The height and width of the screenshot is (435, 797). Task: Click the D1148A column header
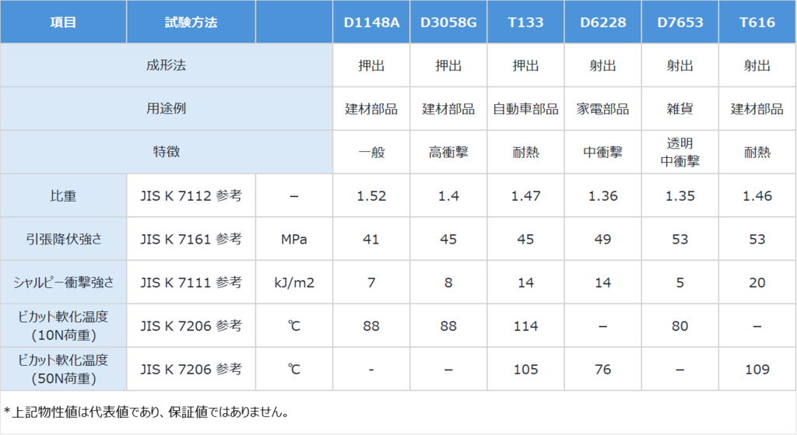(x=371, y=22)
